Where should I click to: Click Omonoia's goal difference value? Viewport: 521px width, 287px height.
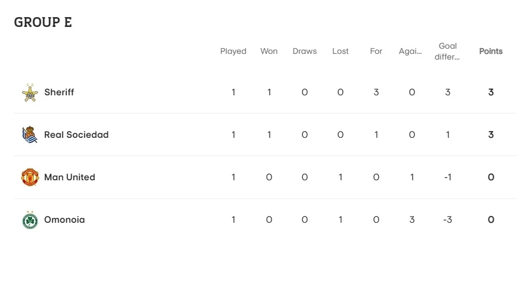point(447,220)
